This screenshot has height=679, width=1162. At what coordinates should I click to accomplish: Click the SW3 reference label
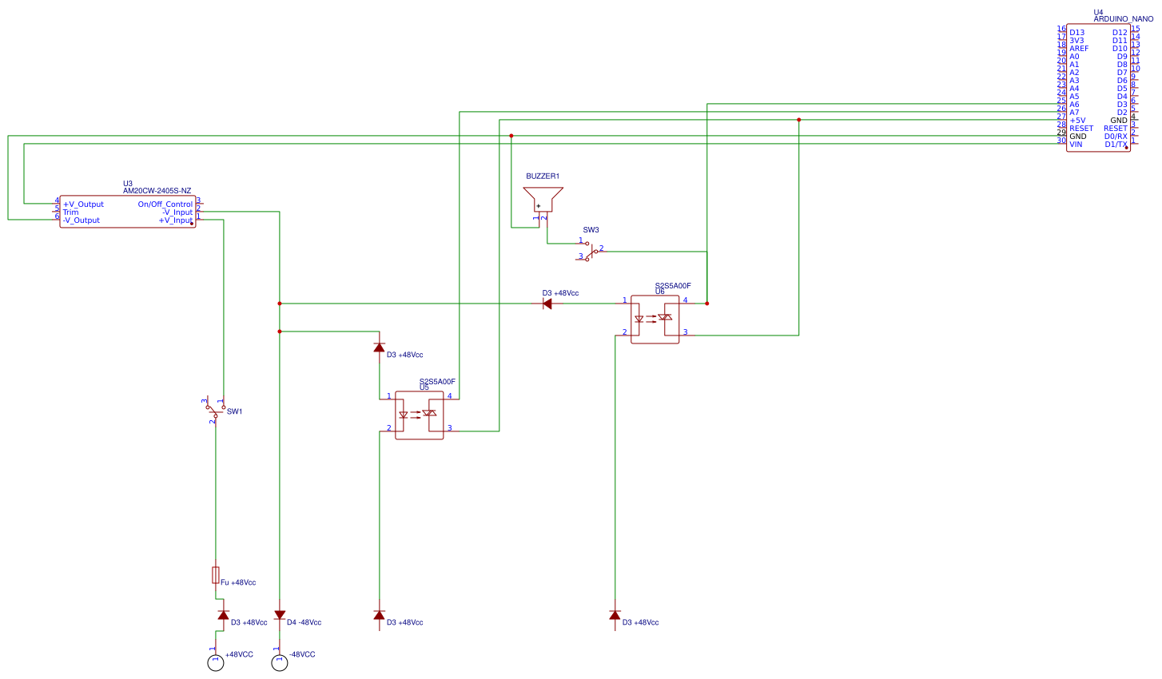click(591, 230)
